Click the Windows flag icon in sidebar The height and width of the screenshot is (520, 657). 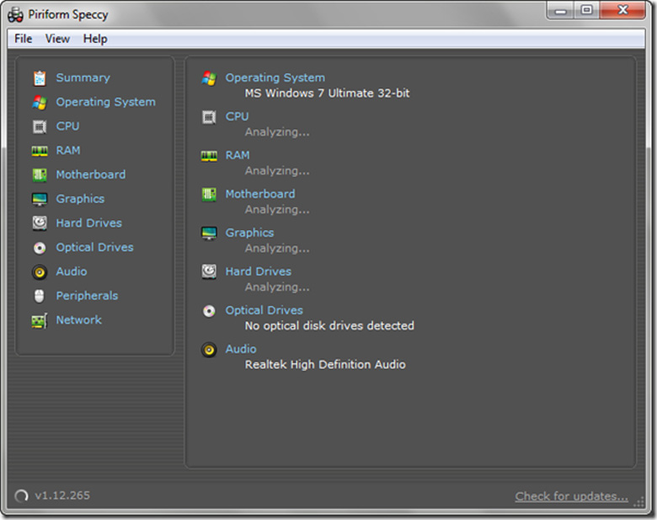click(40, 103)
